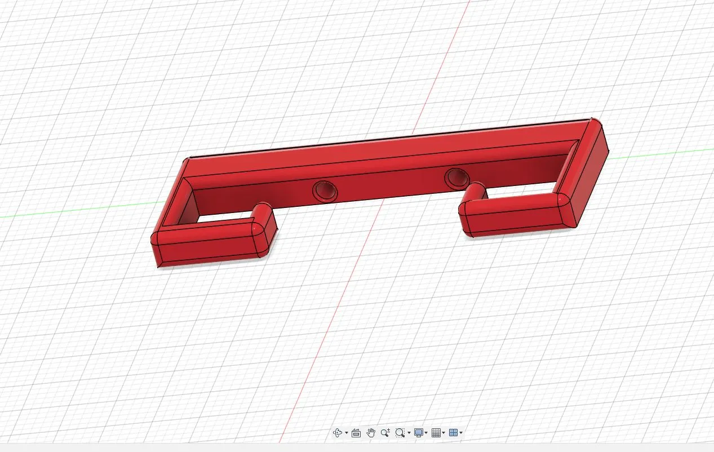Open the Orbit type dropdown arrow
Screen dimensions: 714x452
tap(346, 433)
